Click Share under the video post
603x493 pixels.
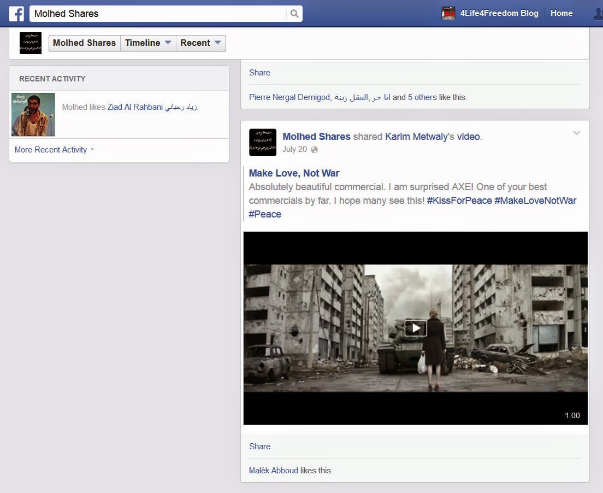coord(259,447)
